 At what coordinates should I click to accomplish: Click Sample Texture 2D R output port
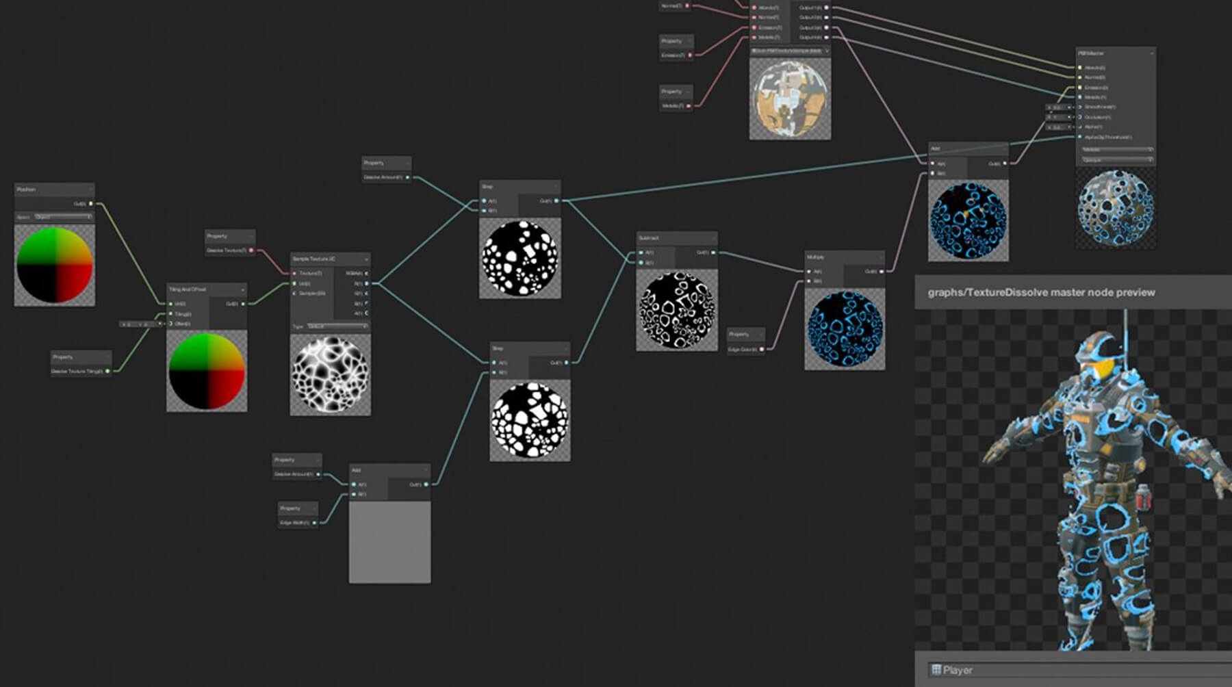[x=367, y=283]
